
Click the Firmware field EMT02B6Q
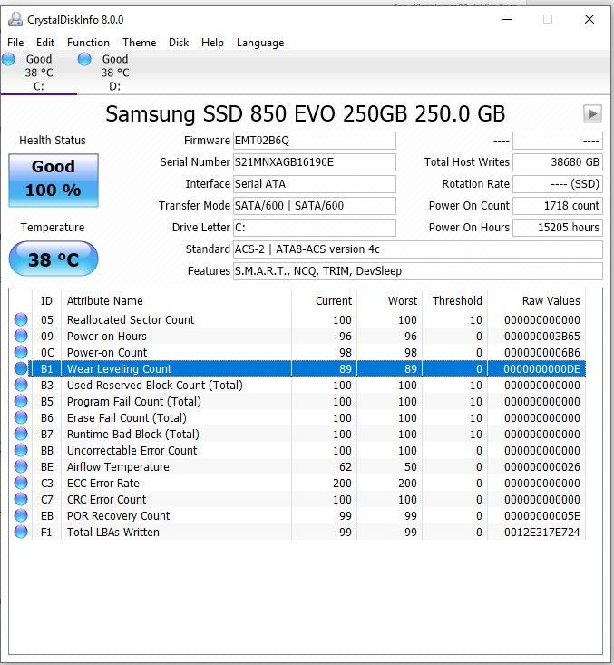tap(315, 141)
